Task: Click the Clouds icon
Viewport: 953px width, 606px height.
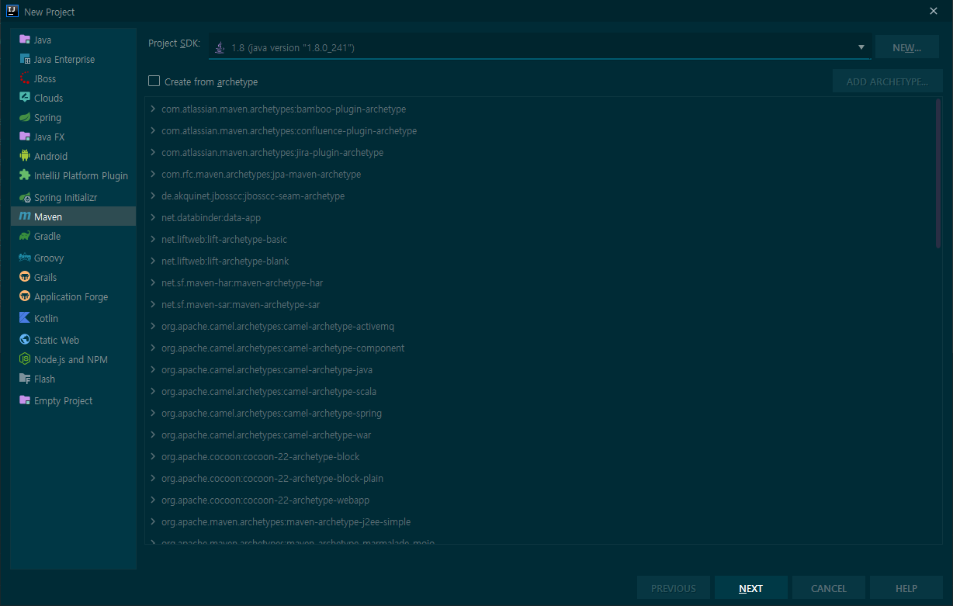Action: tap(25, 98)
